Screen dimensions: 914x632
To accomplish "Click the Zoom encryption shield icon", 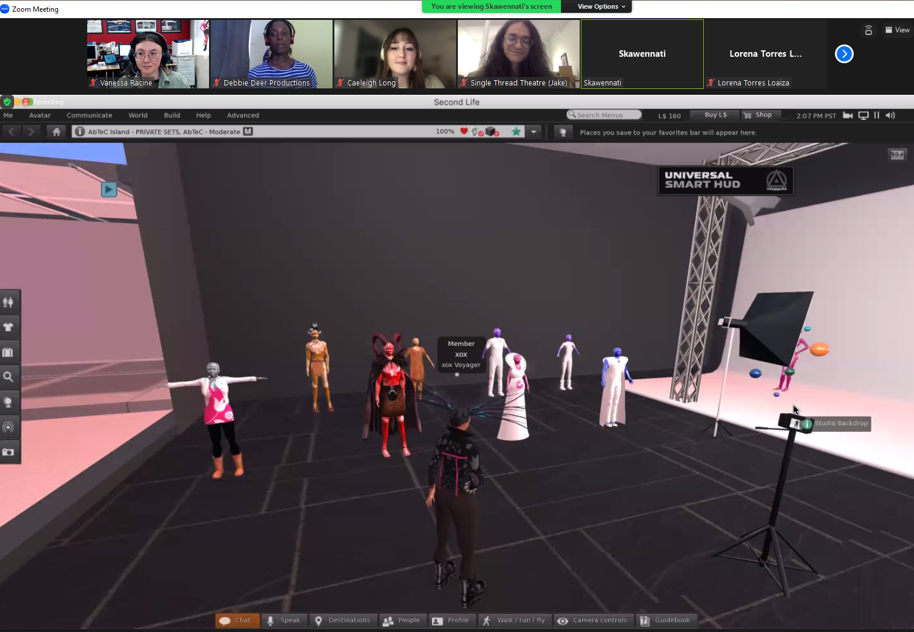I will point(6,102).
